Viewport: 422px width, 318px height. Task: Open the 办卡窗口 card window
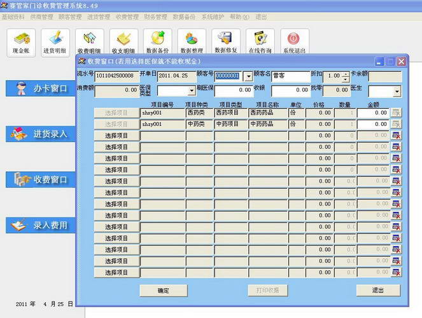[x=40, y=88]
